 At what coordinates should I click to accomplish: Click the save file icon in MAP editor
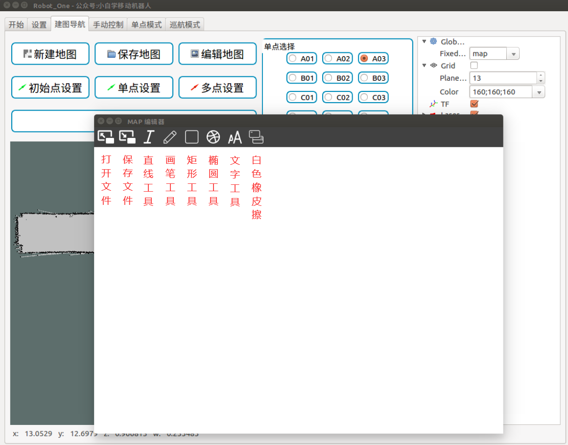coord(127,137)
